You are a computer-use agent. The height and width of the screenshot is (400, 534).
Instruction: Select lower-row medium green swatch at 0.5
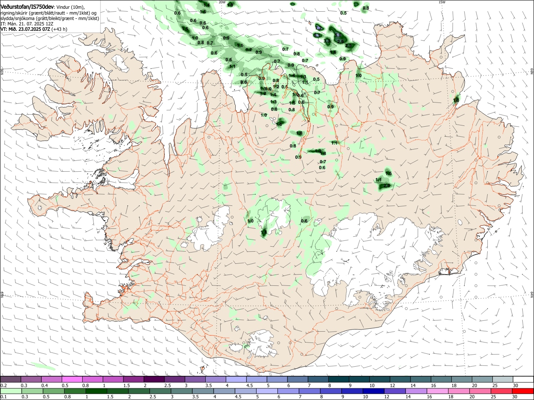click(x=53, y=391)
